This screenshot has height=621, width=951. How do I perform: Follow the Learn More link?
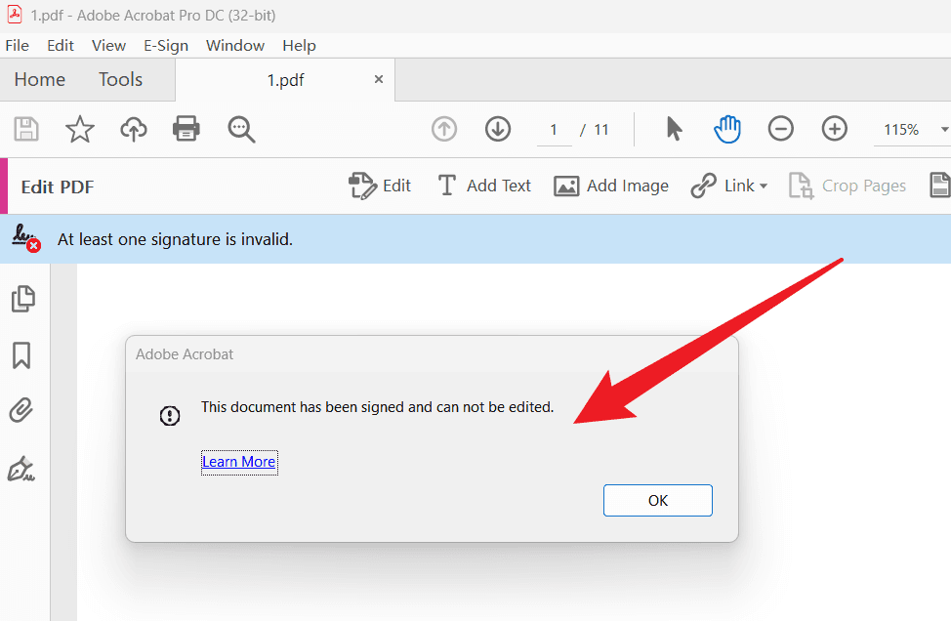coord(239,462)
